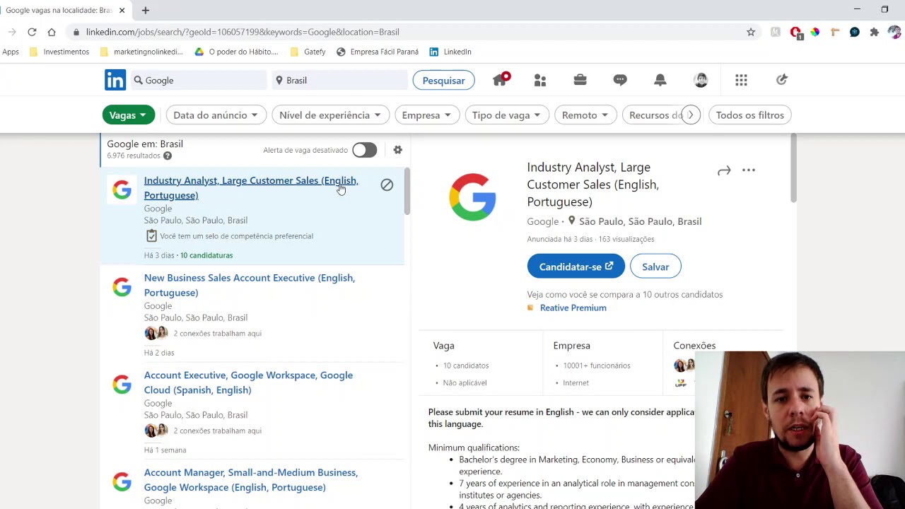Expand the Data do anúncio filter
The width and height of the screenshot is (905, 509).
pos(216,115)
